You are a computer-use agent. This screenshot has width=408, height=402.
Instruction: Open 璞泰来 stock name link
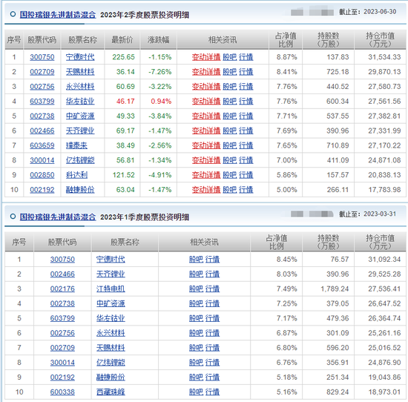click(76, 145)
